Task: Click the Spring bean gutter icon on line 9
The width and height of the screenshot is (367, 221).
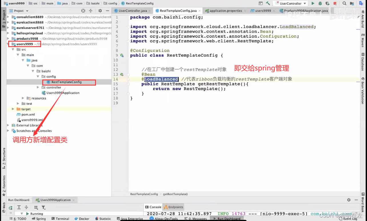Action: point(122,55)
